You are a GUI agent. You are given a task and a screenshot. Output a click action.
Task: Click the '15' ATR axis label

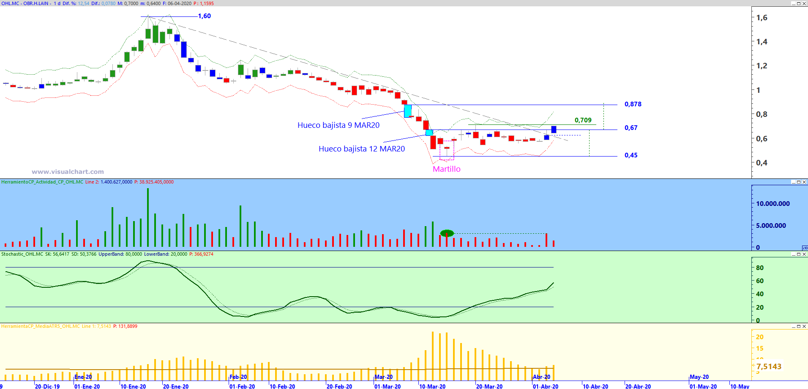[760, 348]
